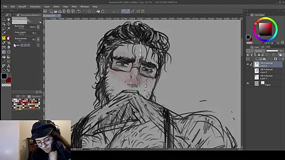Screen dimensions: 285x160
Task: Toggle Lock Layer padlock icon
Action: 259,55
